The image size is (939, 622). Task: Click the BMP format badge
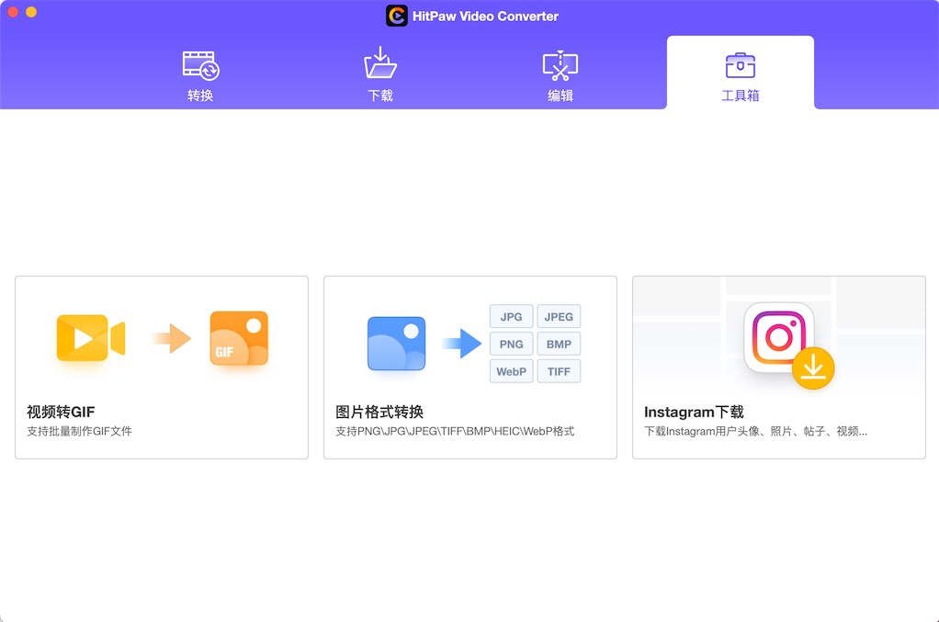(559, 345)
